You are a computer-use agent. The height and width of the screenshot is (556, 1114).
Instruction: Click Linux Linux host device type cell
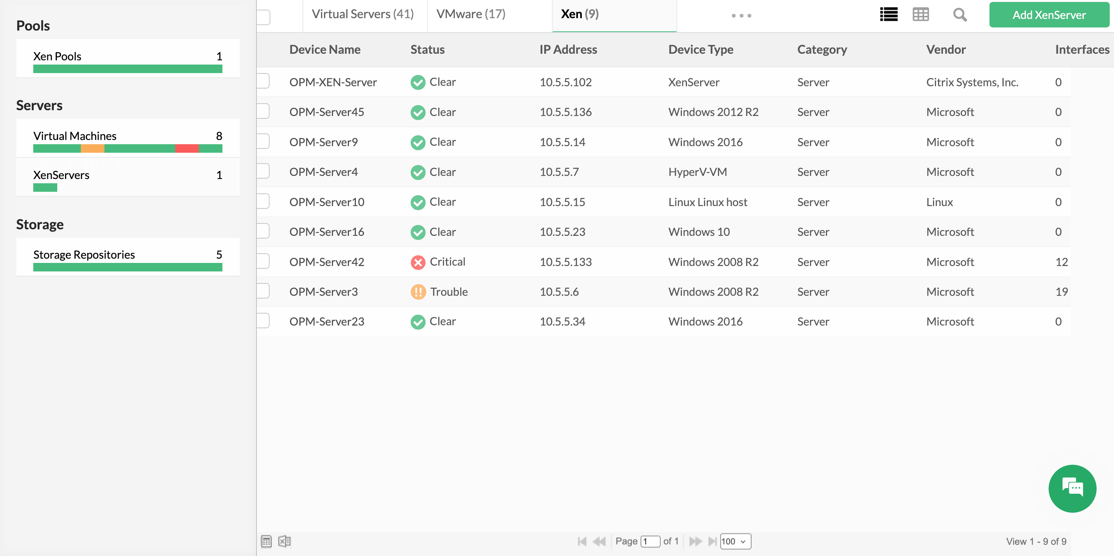click(x=707, y=202)
